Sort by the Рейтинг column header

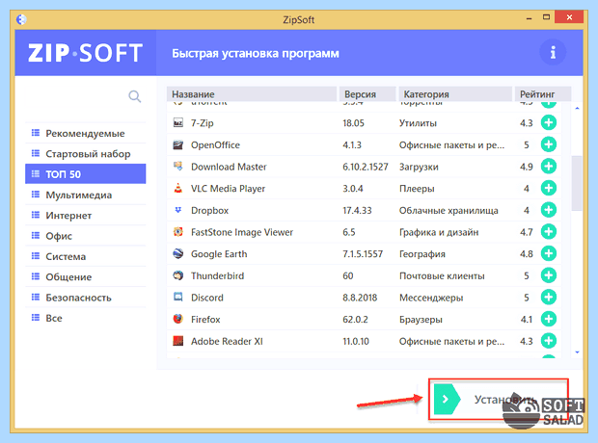[543, 94]
